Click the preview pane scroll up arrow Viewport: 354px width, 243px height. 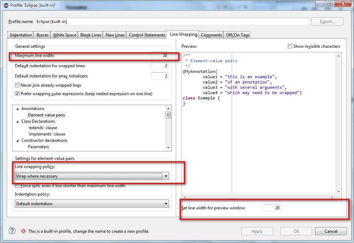click(x=338, y=56)
